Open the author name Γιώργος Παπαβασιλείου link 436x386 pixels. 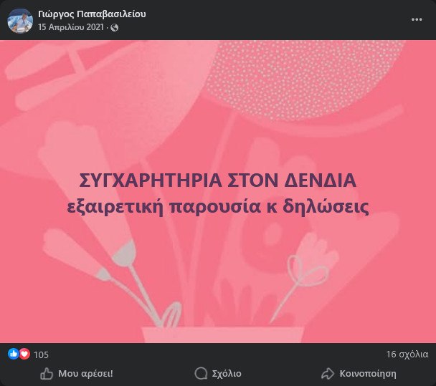coord(92,14)
